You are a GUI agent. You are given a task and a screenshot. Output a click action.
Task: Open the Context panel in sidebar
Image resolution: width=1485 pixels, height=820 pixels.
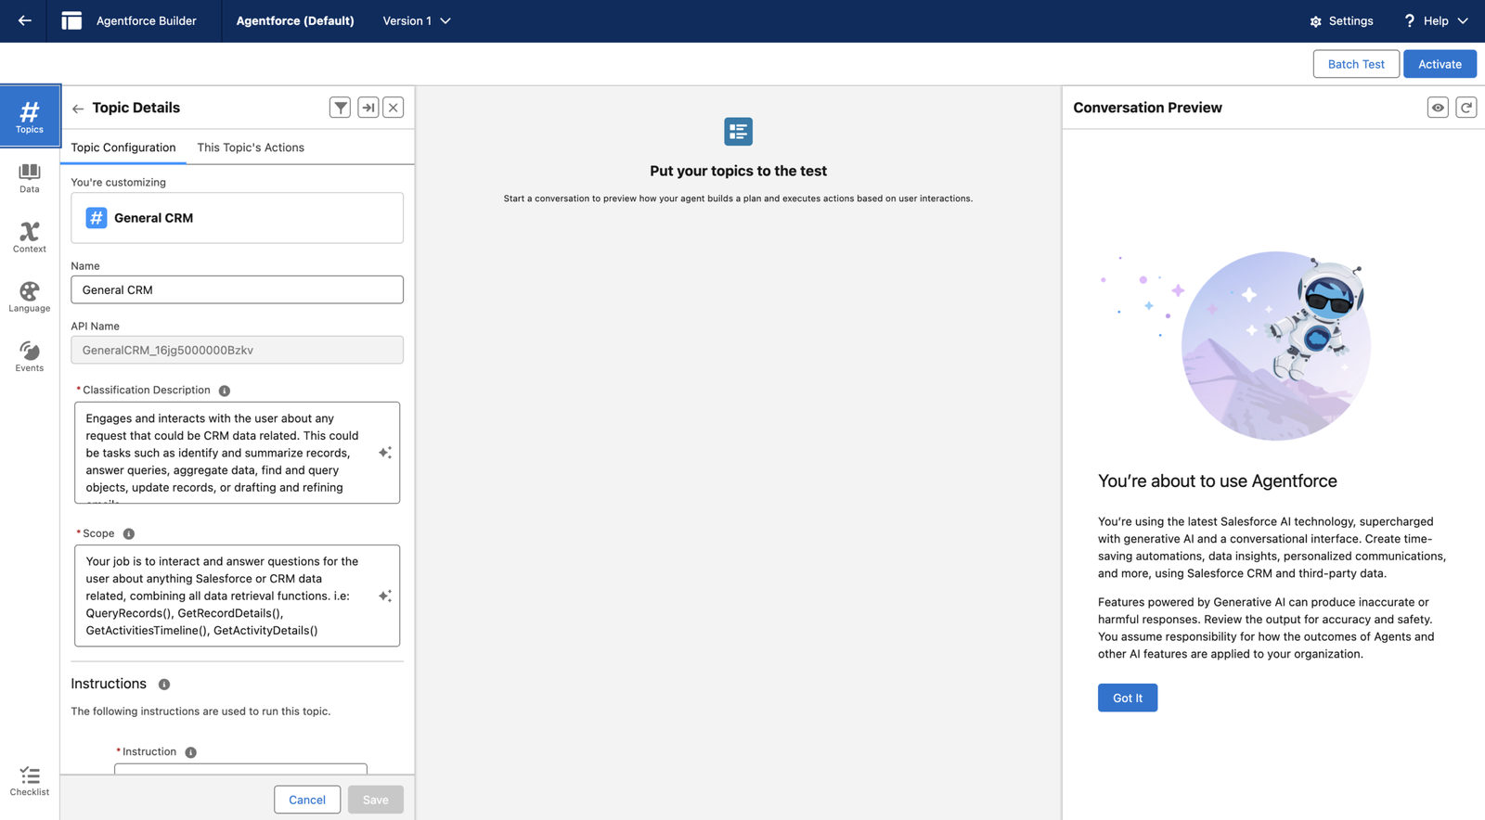[30, 237]
